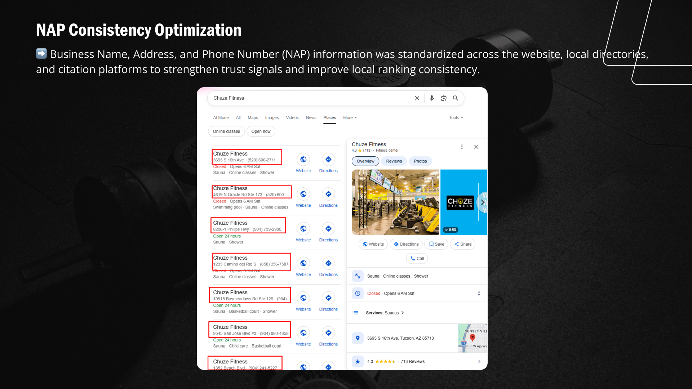The image size is (692, 389).
Task: Show next photo with carousel arrow
Action: point(482,202)
